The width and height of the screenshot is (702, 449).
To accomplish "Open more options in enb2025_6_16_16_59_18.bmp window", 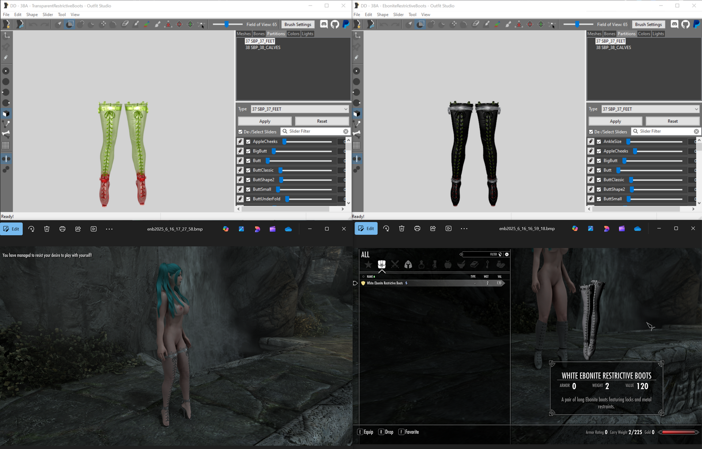I will (x=464, y=229).
